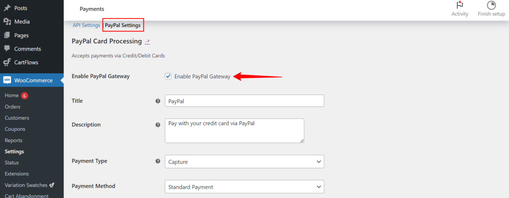Open the Payment Method Standard Payment dropdown

click(x=245, y=187)
